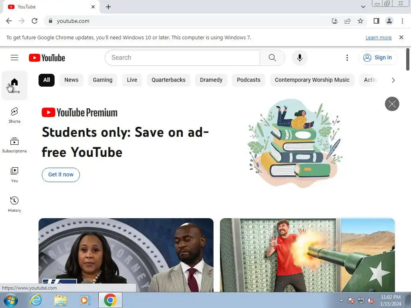Select Contemporary Worship Music chip

312,80
